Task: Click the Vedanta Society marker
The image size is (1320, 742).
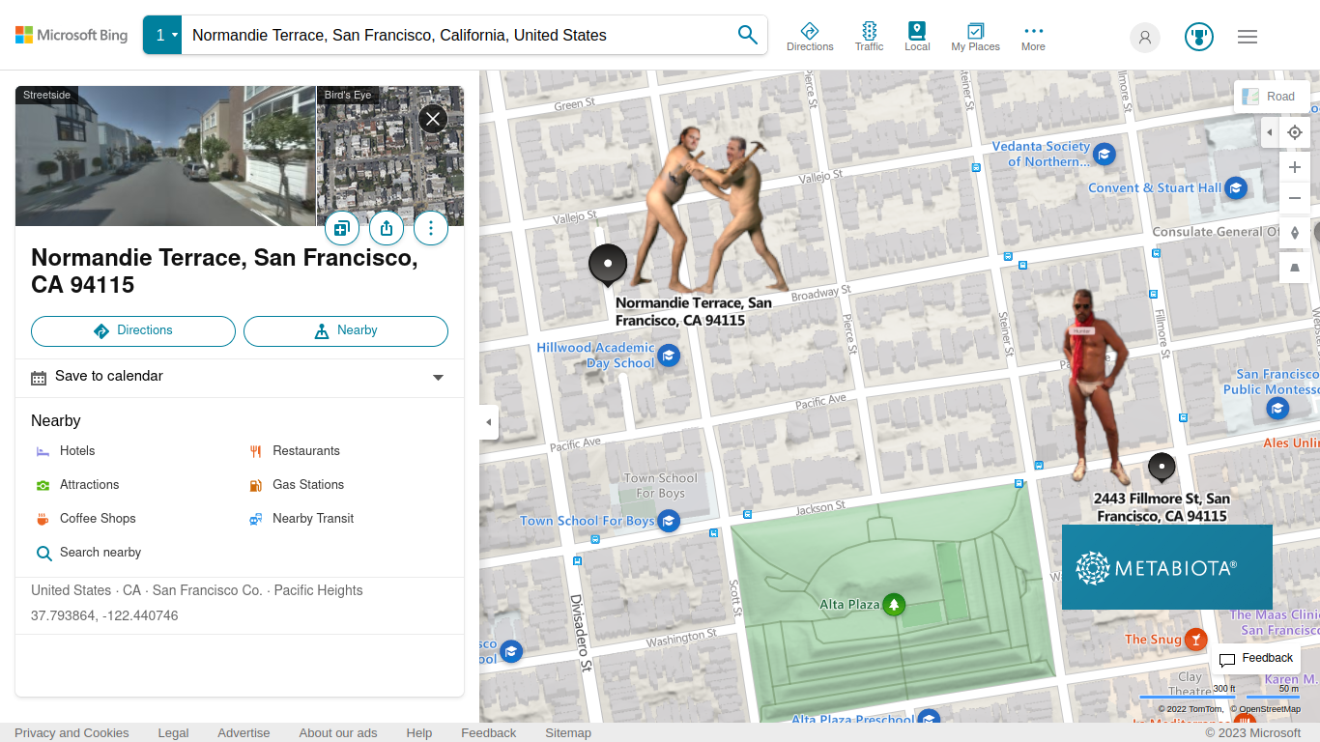Action: click(1104, 154)
